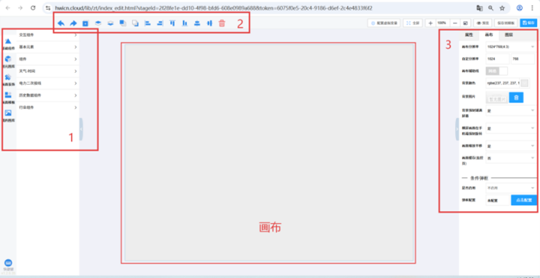Screen dimensions: 540x278
Task: Switch to the 属性 tab
Action: coord(468,33)
